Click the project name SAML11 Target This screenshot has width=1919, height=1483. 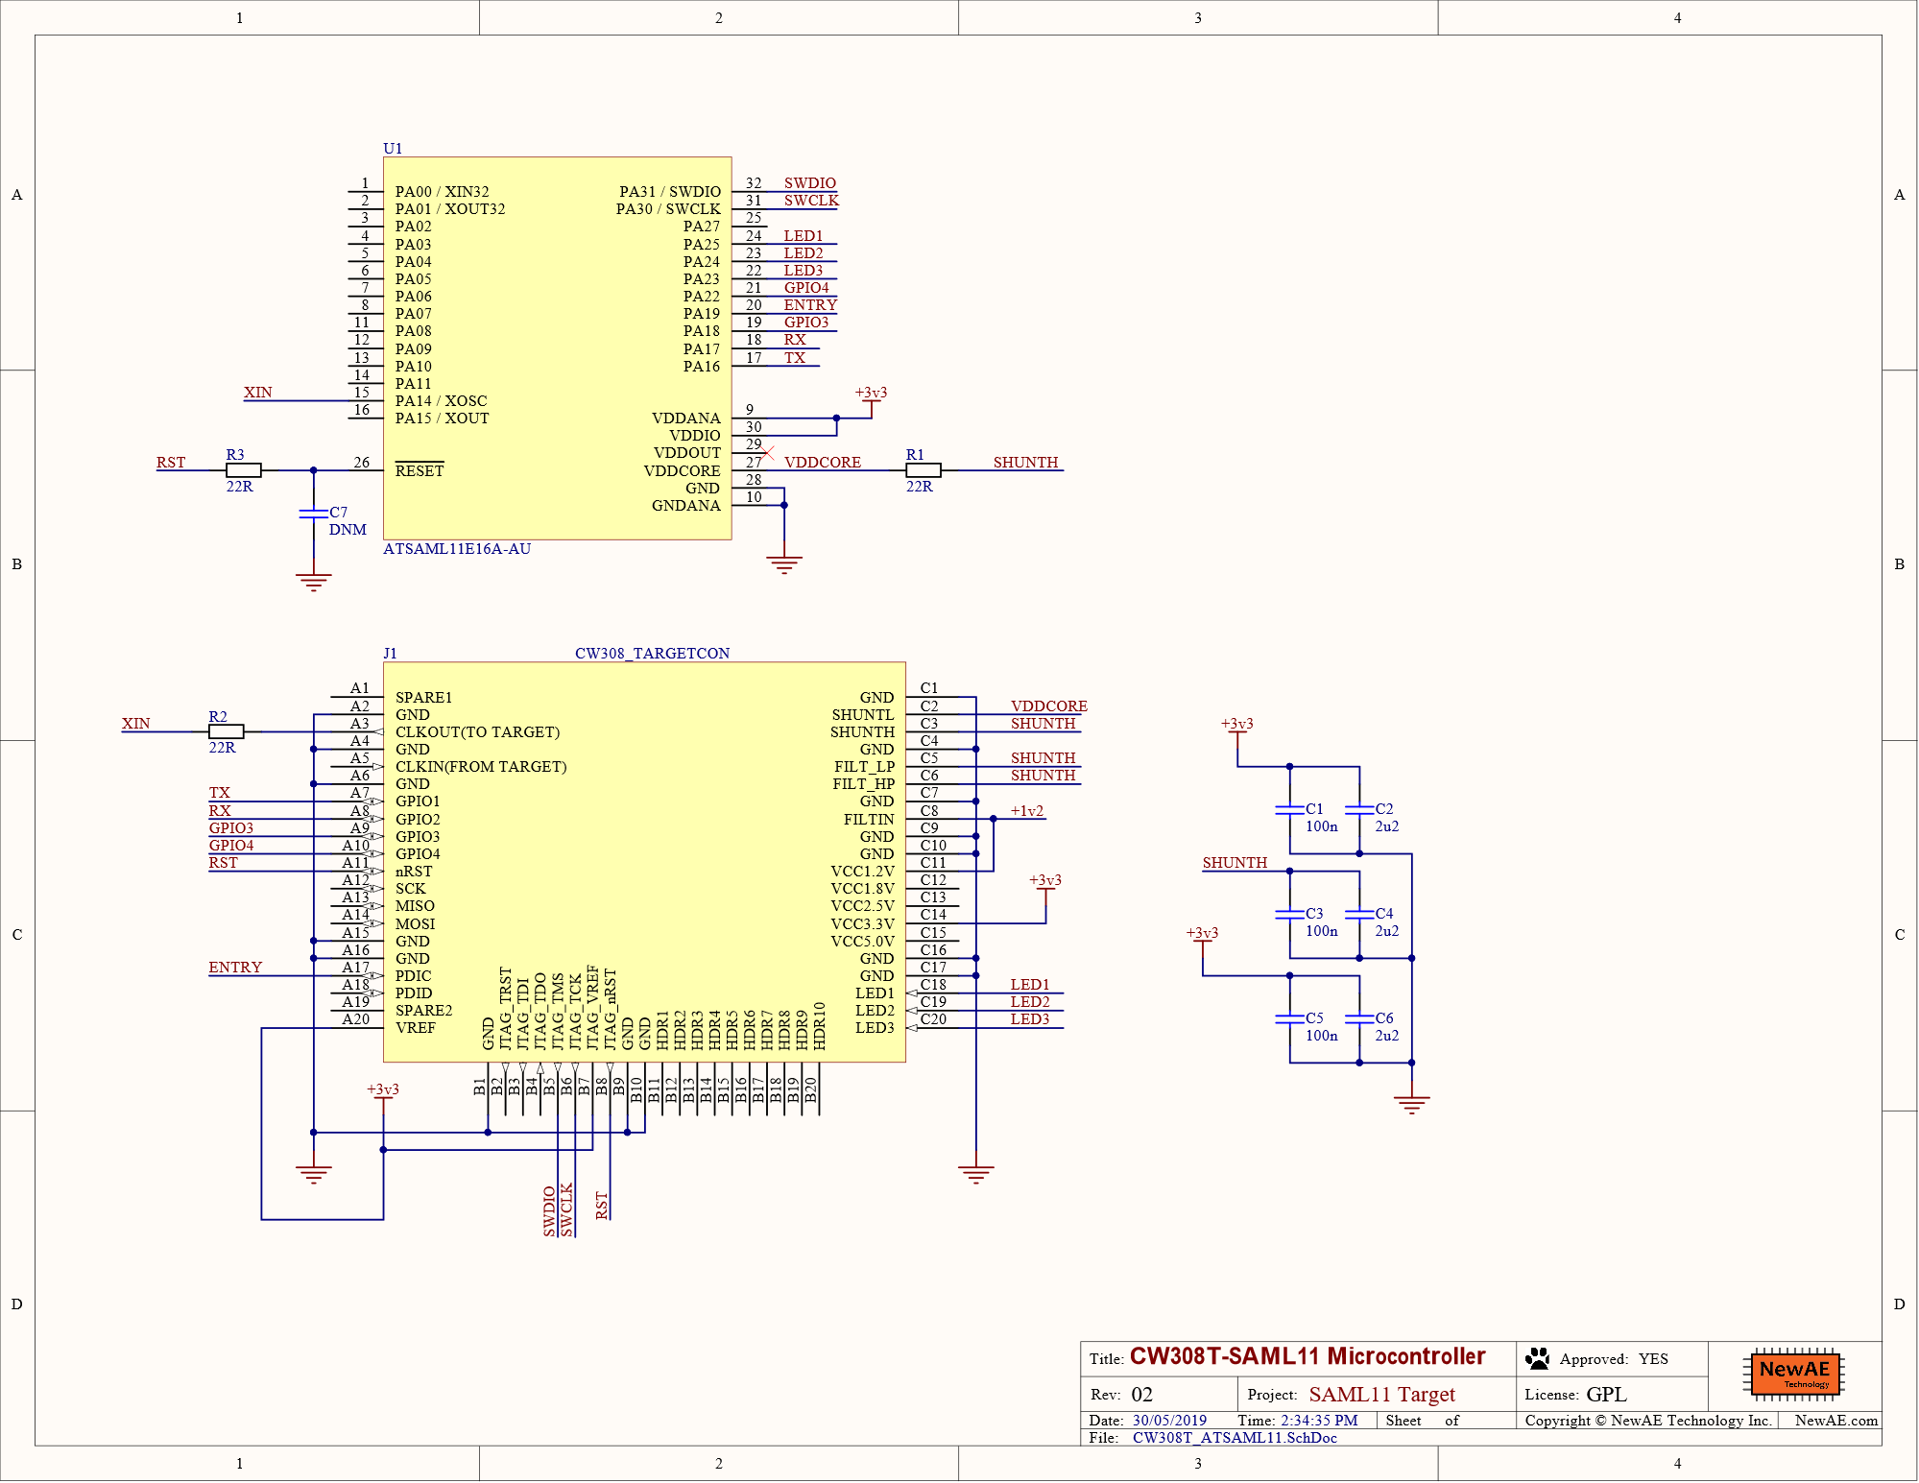tap(1381, 1394)
